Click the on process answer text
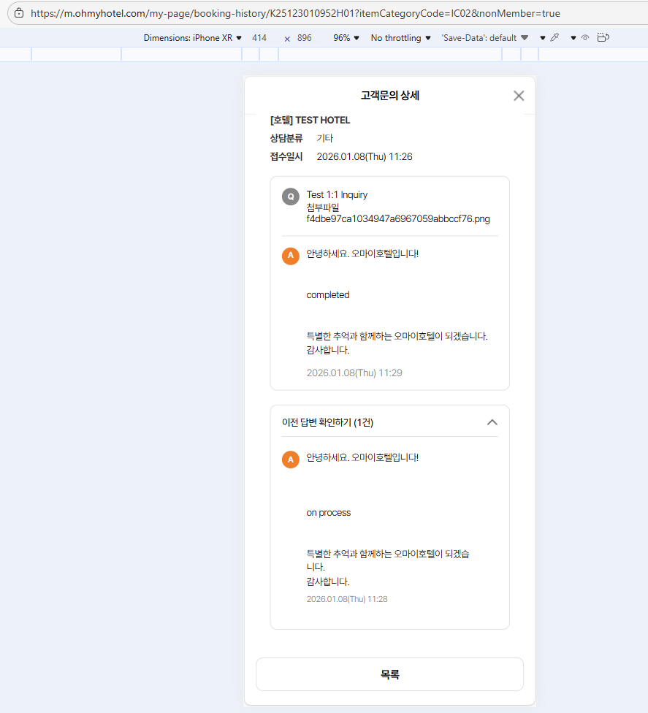648x713 pixels. coord(328,513)
